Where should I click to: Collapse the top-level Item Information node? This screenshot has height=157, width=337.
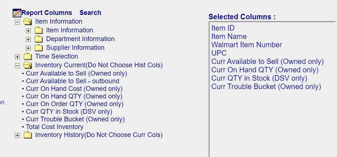point(17,22)
